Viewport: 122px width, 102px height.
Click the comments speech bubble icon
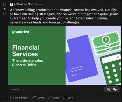coord(12,98)
